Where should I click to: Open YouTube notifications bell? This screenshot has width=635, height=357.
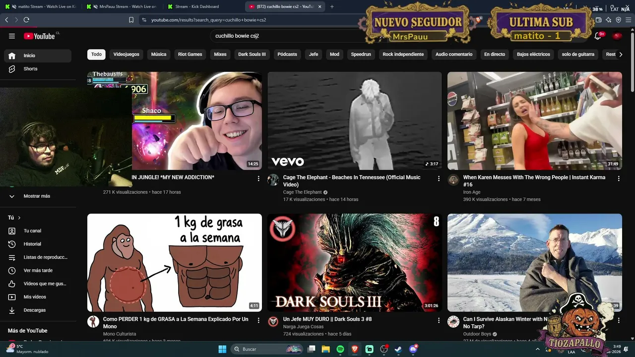point(598,36)
